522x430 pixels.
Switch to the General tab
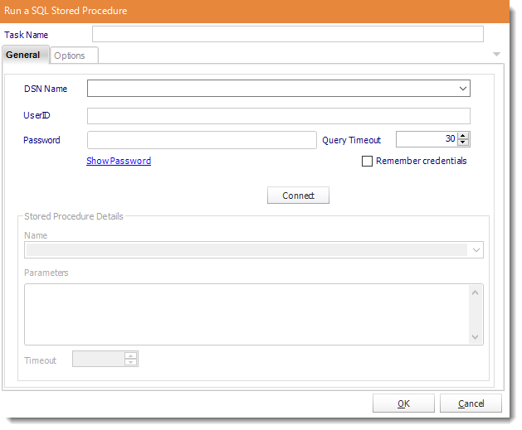25,55
